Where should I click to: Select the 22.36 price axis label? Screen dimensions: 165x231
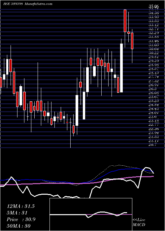pyautogui.click(x=154, y=129)
